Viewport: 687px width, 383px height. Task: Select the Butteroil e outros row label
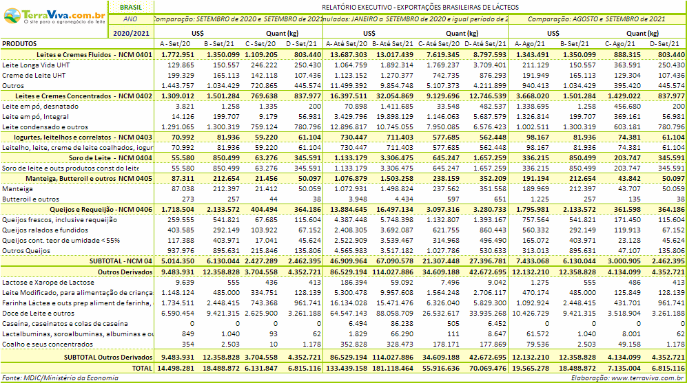click(31, 199)
